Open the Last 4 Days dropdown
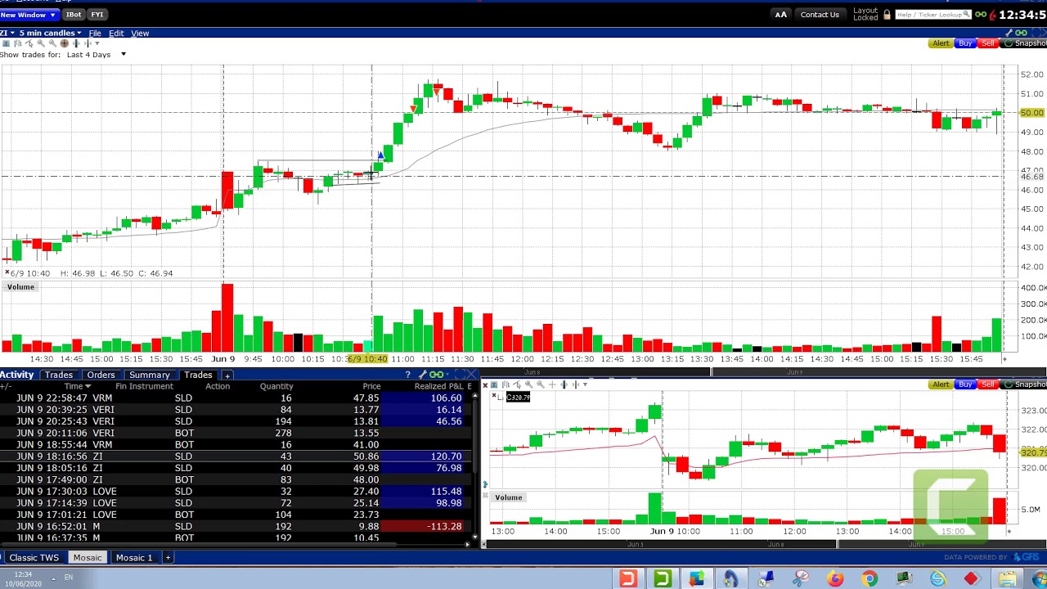 96,55
